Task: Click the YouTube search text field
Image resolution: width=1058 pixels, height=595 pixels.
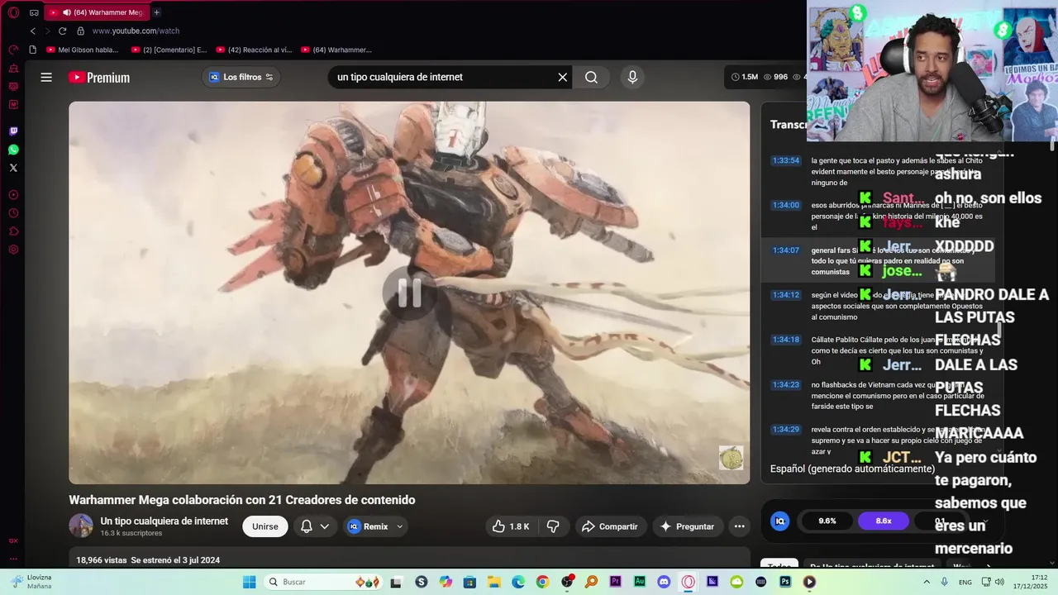Action: coord(442,77)
